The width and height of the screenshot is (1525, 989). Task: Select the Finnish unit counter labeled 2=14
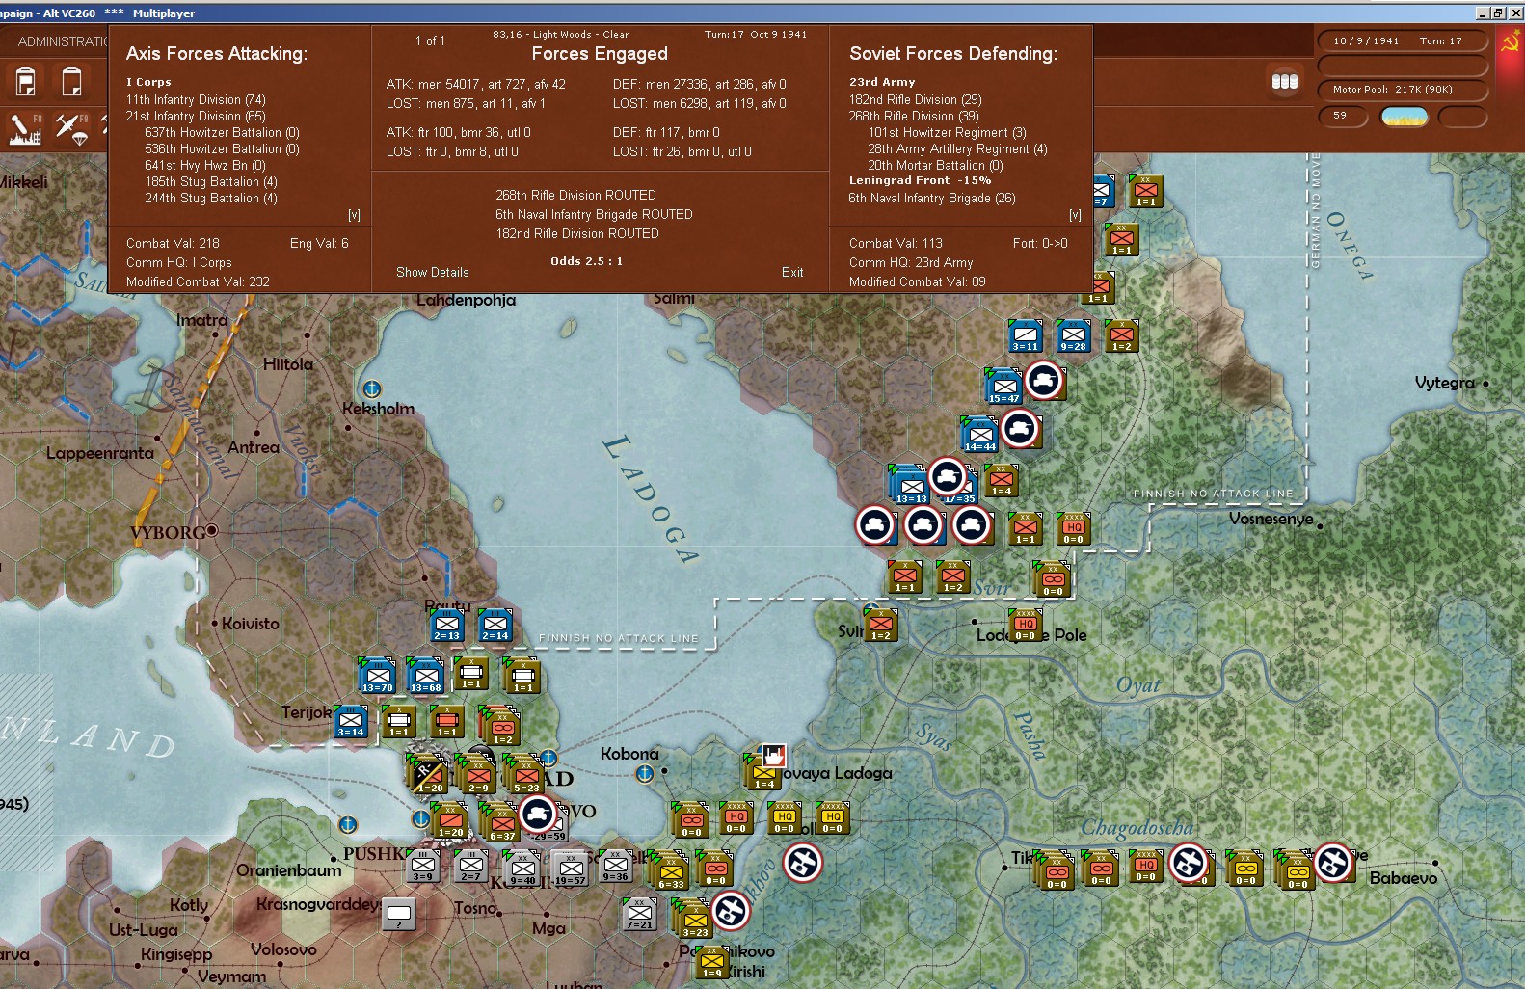point(495,626)
